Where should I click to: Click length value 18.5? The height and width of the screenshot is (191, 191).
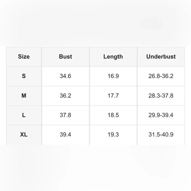113,115
